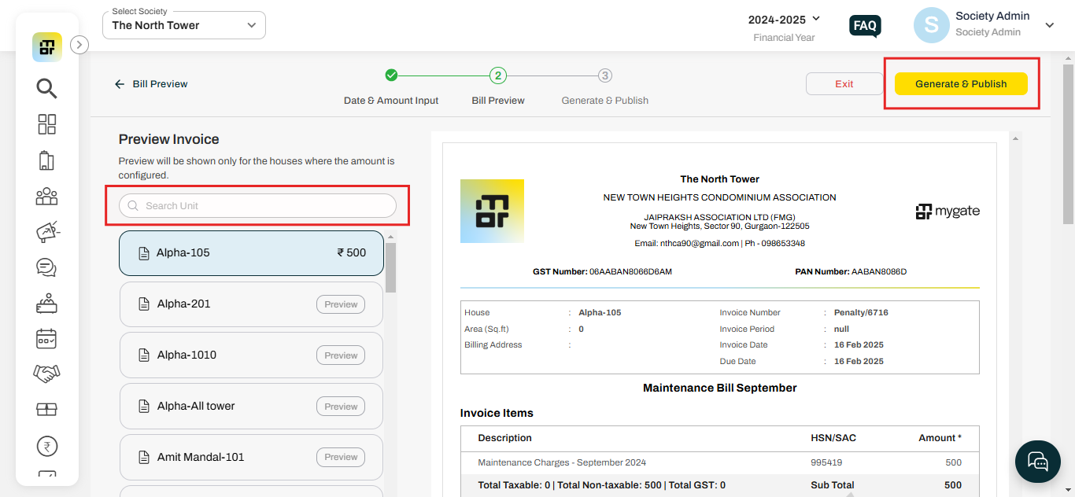Expand the collapsed sidebar with the chevron arrow

tap(79, 45)
